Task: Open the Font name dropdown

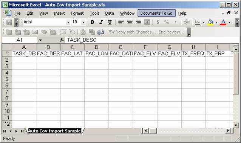Action: pyautogui.click(x=68, y=23)
